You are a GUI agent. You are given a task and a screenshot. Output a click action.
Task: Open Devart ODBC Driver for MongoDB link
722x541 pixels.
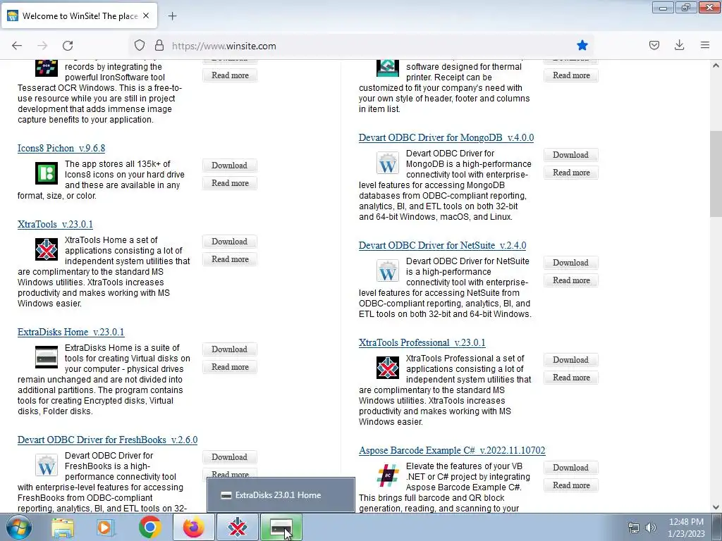coord(446,137)
